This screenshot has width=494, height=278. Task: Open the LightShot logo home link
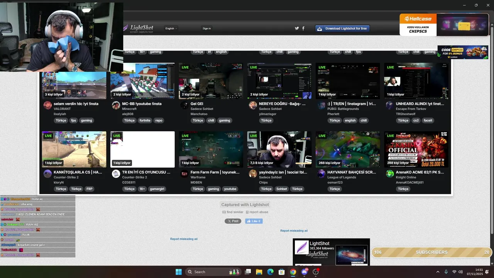(139, 28)
